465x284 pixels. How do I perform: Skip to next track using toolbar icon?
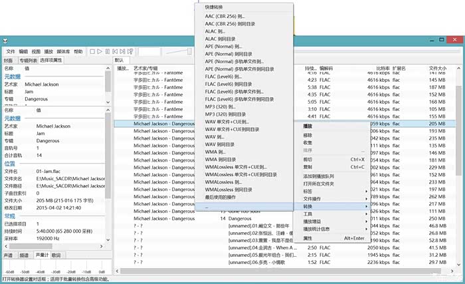coord(123,51)
